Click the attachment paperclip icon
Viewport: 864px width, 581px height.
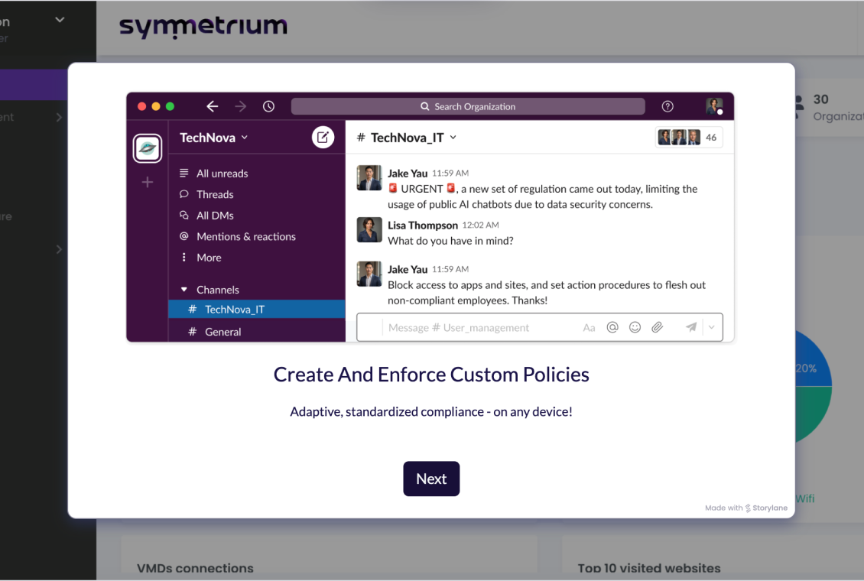point(657,328)
